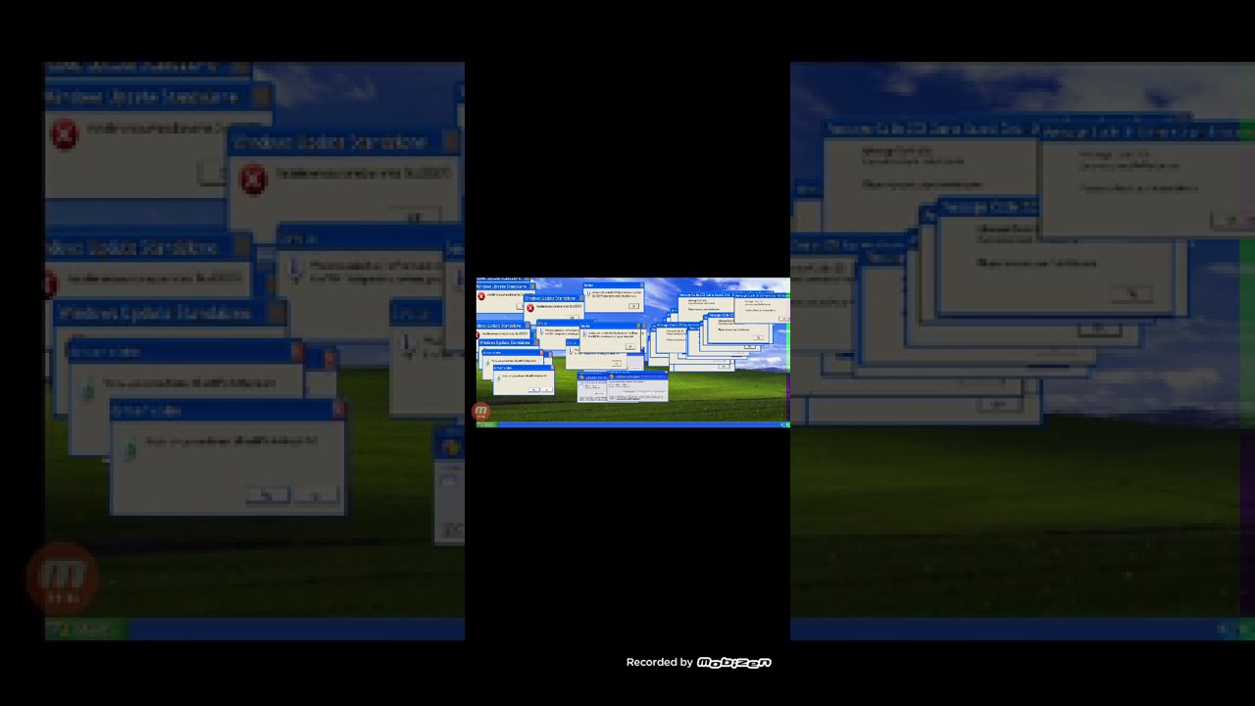Click the system tray area on the taskbar
Image resolution: width=1255 pixels, height=706 pixels.
pos(783,425)
